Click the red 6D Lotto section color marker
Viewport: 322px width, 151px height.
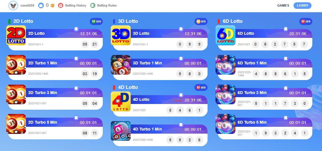tap(219, 21)
